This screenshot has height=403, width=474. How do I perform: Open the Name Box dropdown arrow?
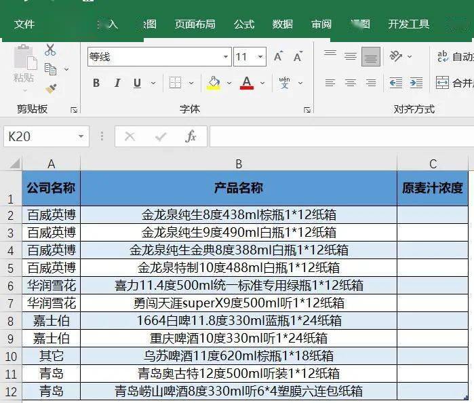(x=81, y=136)
